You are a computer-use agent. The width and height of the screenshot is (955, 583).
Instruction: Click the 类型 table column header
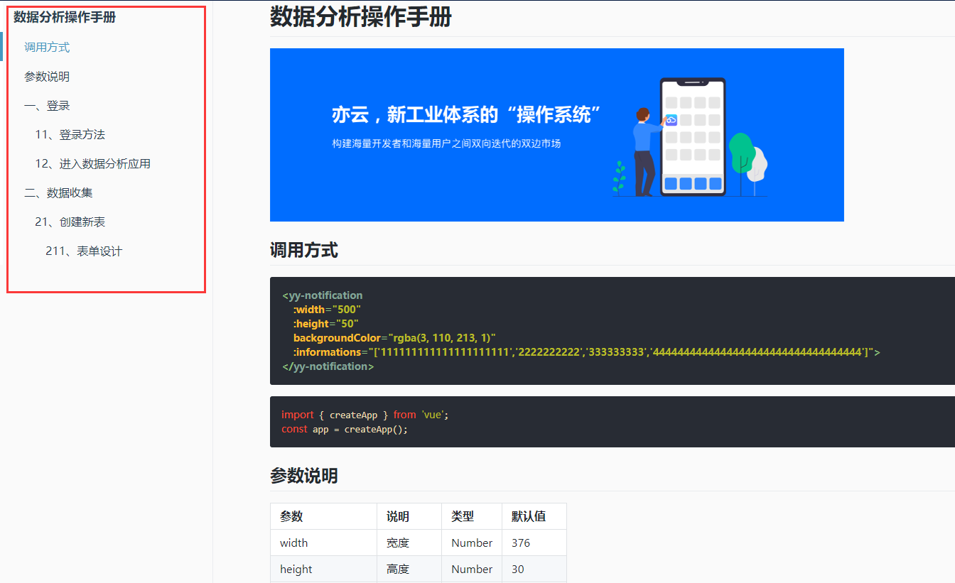(x=472, y=516)
